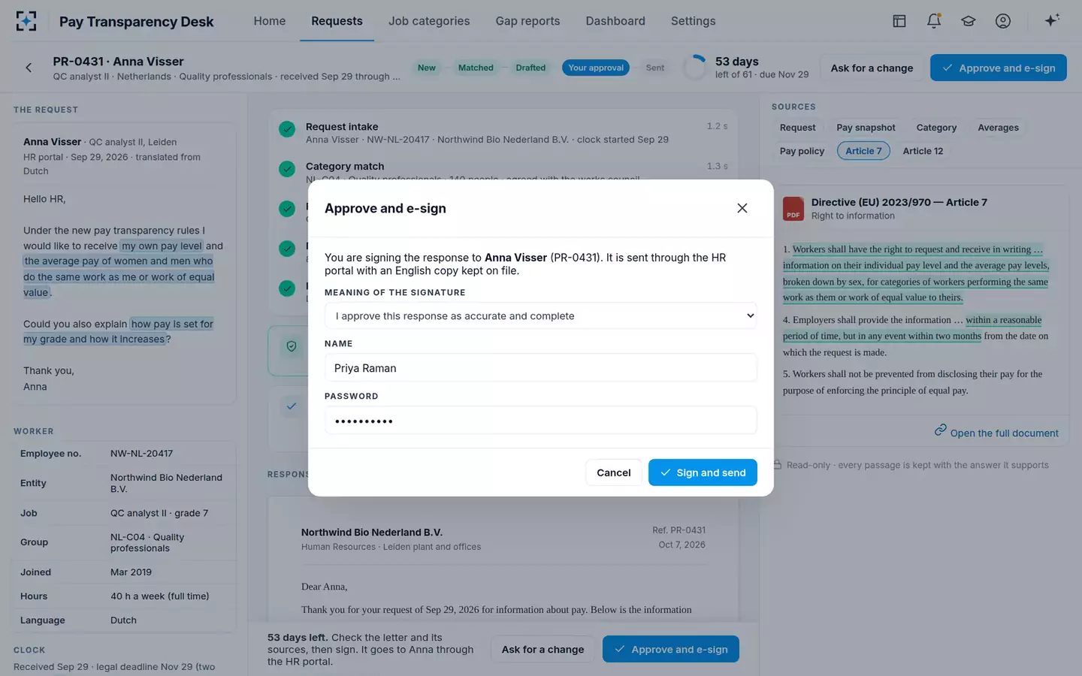Click the Password field

coord(541,421)
